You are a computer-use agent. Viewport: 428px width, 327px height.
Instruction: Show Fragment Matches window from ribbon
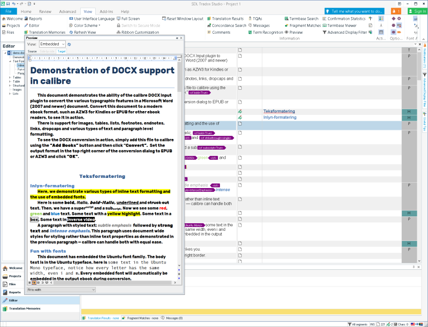302,25
